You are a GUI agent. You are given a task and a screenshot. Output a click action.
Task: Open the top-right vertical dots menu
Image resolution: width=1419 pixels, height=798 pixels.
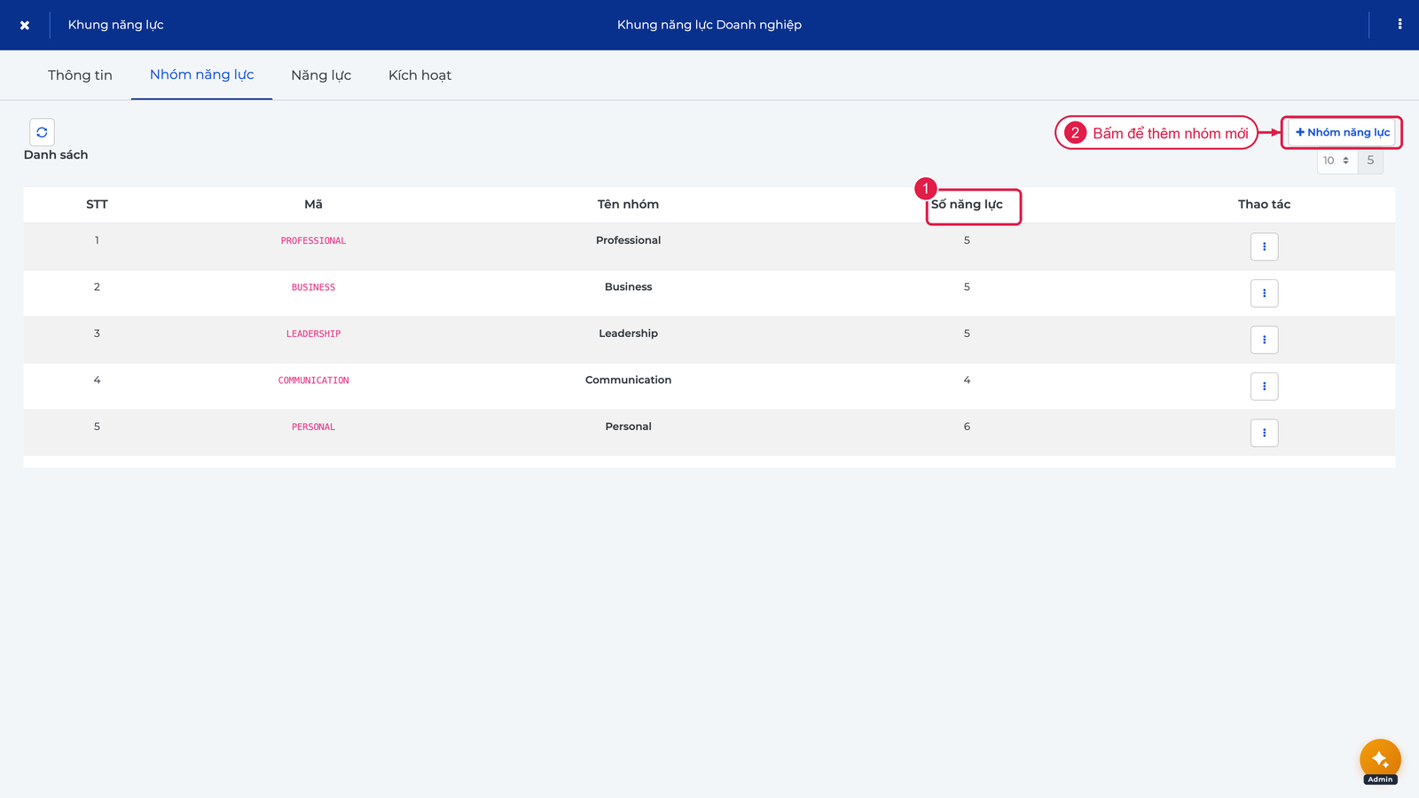pos(1399,25)
